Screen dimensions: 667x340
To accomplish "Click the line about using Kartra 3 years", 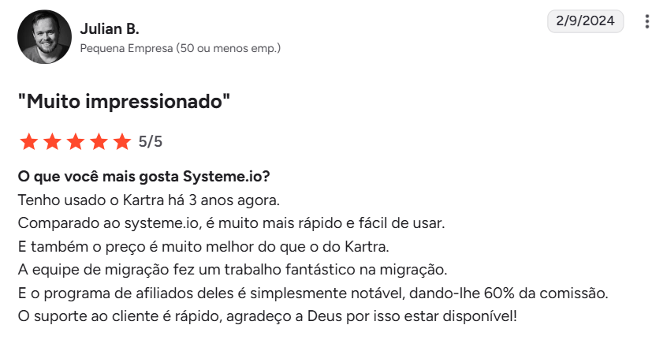I will coord(148,199).
